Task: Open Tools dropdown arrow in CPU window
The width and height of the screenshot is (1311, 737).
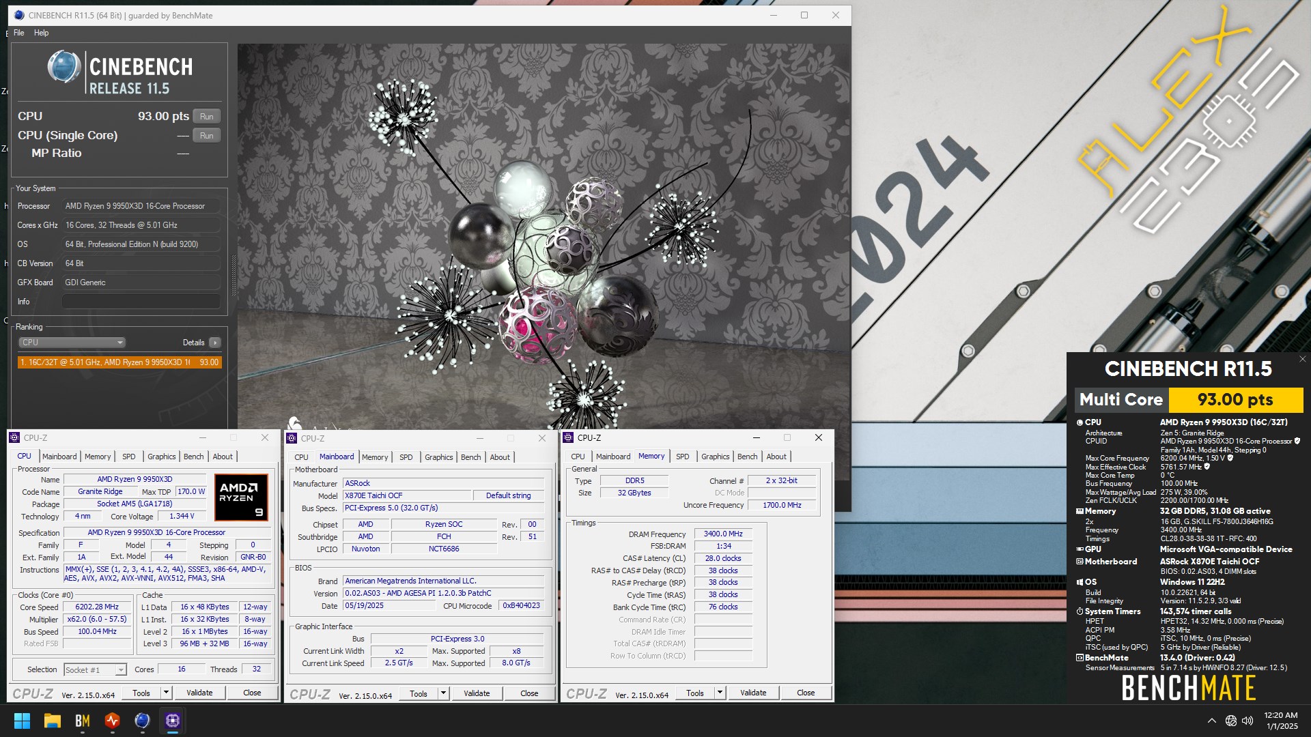Action: (166, 693)
